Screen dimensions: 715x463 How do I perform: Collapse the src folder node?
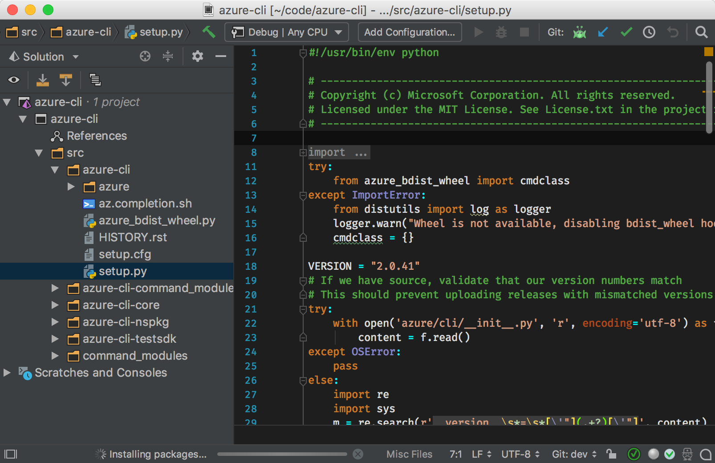pyautogui.click(x=39, y=153)
